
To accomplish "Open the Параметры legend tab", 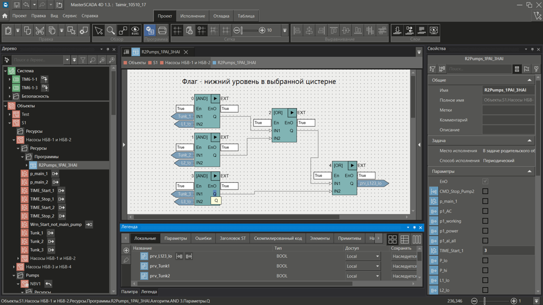I will [x=175, y=238].
